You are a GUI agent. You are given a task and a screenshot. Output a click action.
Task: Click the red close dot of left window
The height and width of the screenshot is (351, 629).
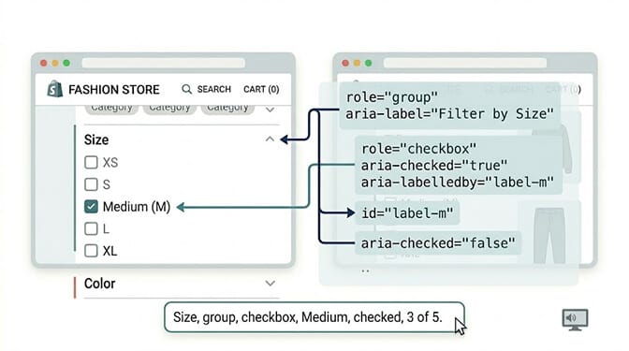coord(44,63)
